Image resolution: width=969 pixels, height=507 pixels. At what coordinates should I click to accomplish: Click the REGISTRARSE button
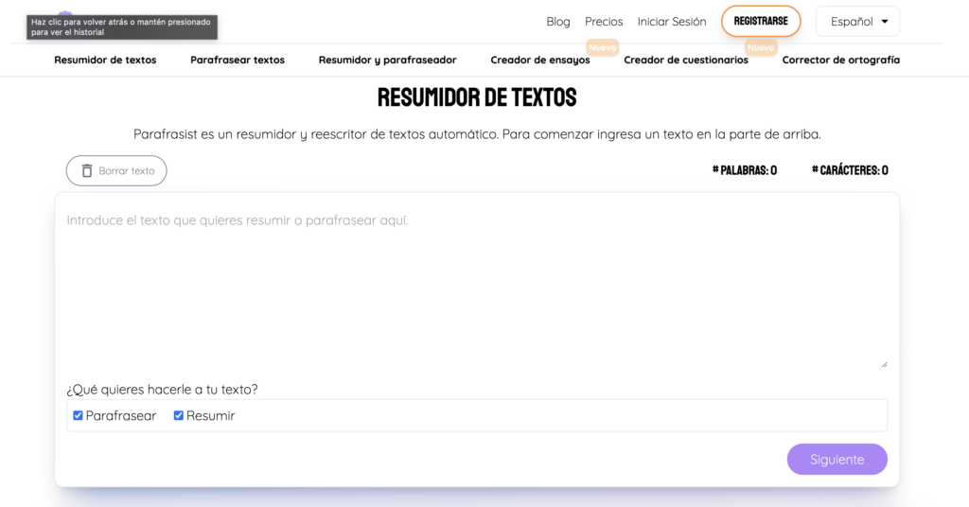(x=761, y=21)
